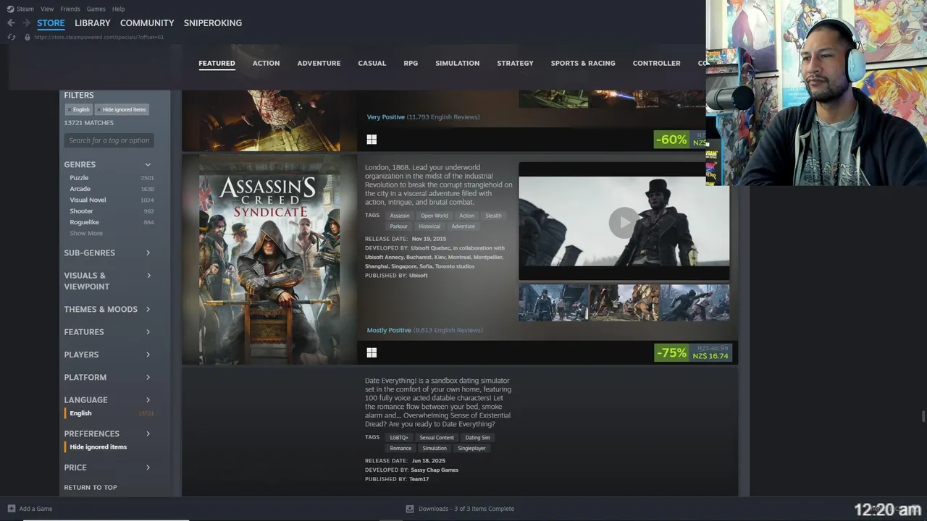The width and height of the screenshot is (927, 521).
Task: Click the Open World tag
Action: point(435,216)
